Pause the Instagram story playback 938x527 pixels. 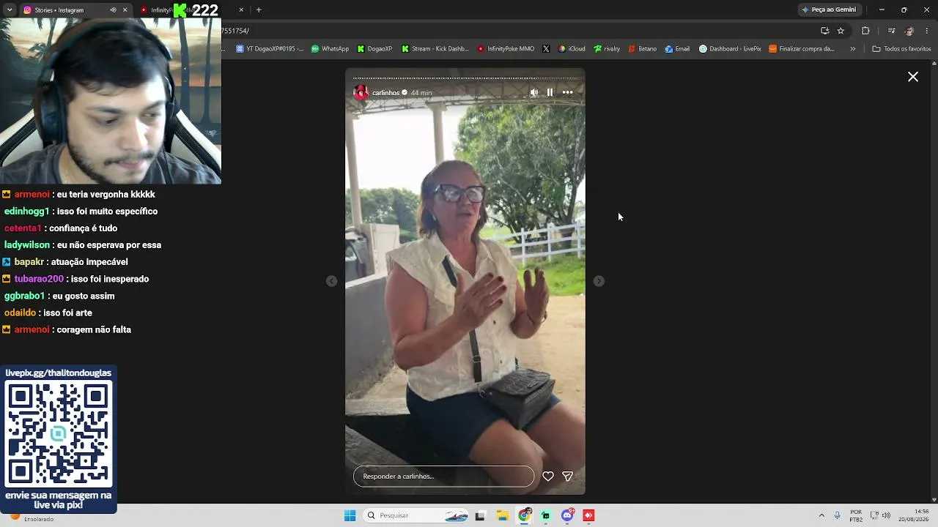pyautogui.click(x=550, y=92)
